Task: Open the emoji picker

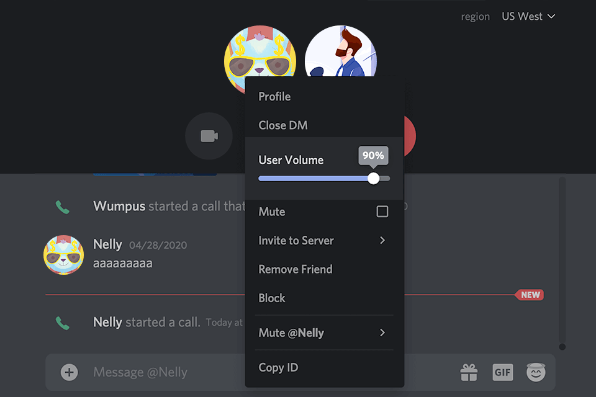Action: (x=536, y=372)
